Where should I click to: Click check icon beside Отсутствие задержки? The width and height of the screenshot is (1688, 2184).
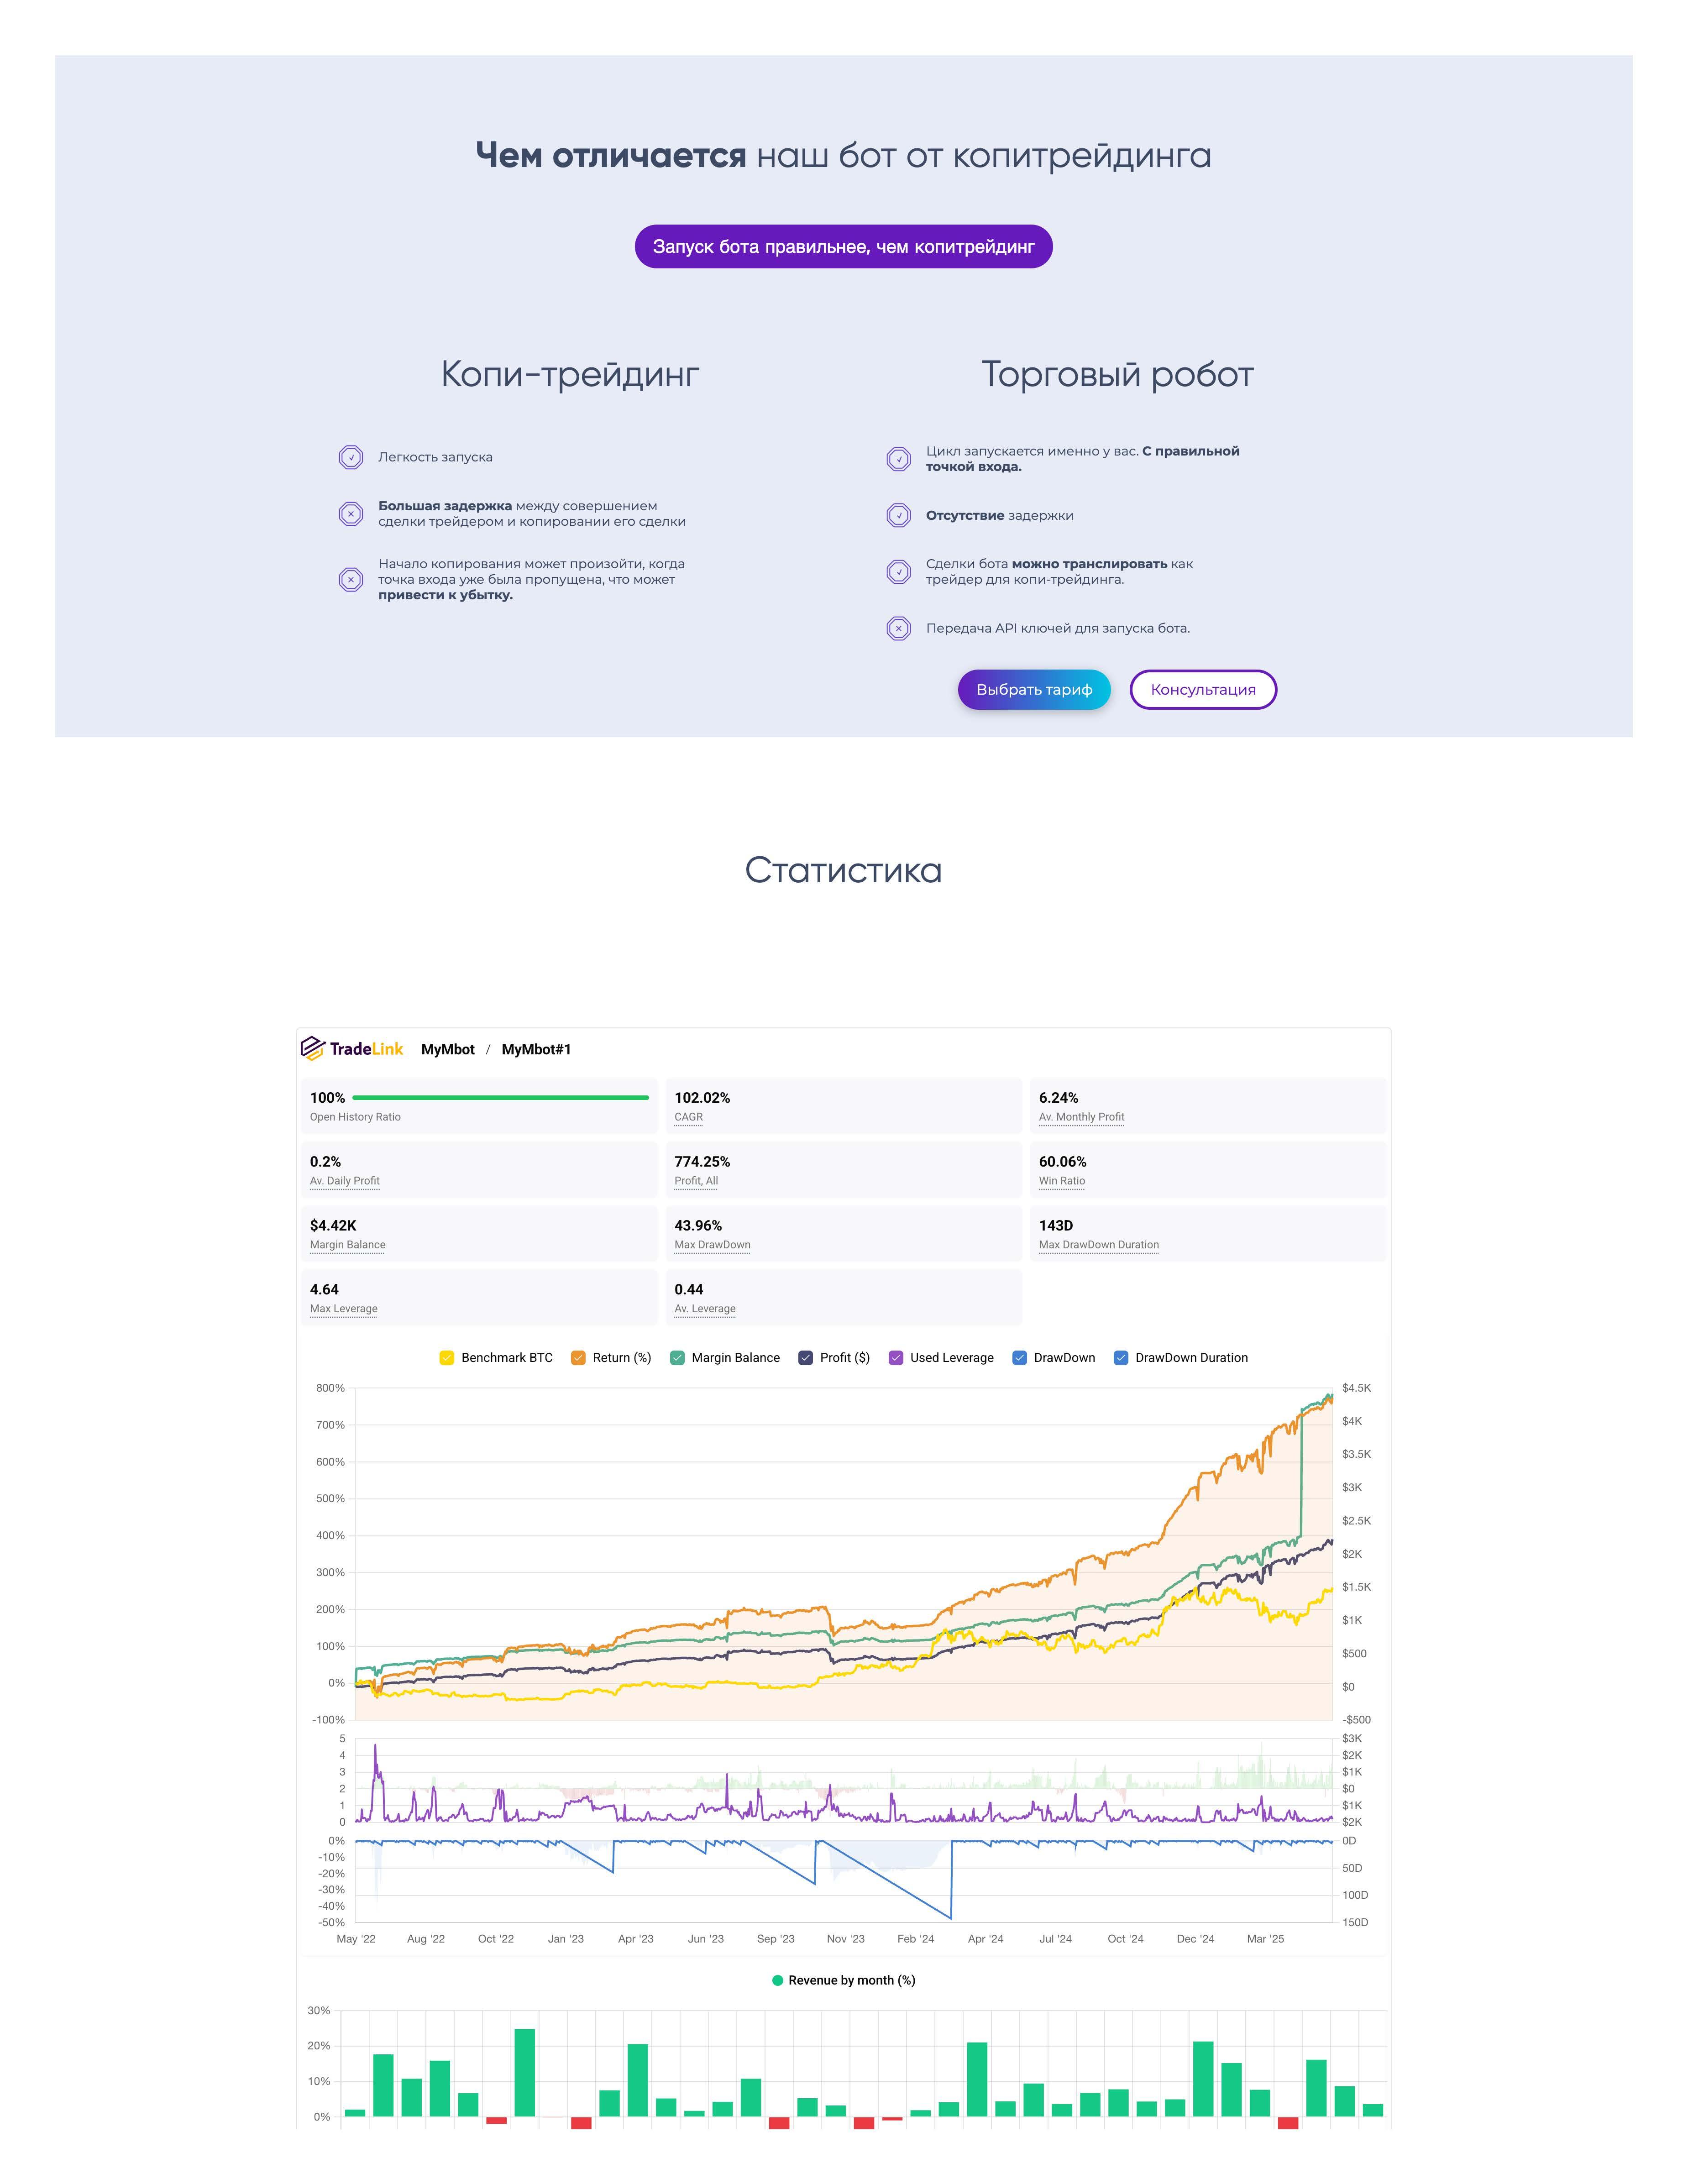[898, 515]
